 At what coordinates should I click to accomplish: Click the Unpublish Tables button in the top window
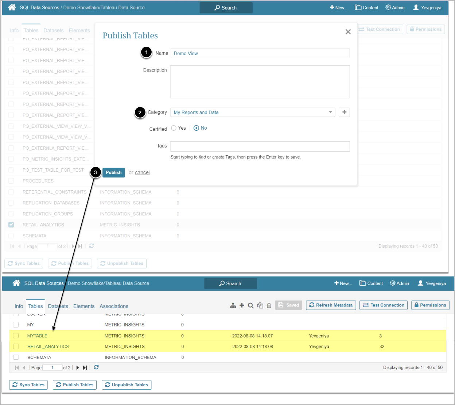click(122, 263)
